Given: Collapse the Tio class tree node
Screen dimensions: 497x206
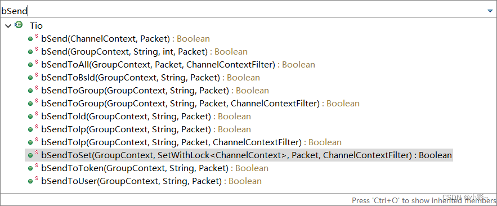Looking at the screenshot, I should [8, 25].
